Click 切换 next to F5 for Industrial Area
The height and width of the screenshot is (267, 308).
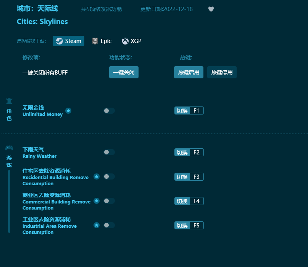click(x=182, y=225)
